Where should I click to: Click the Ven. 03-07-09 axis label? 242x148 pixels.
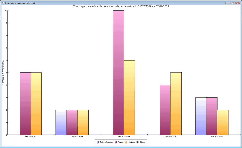124,137
